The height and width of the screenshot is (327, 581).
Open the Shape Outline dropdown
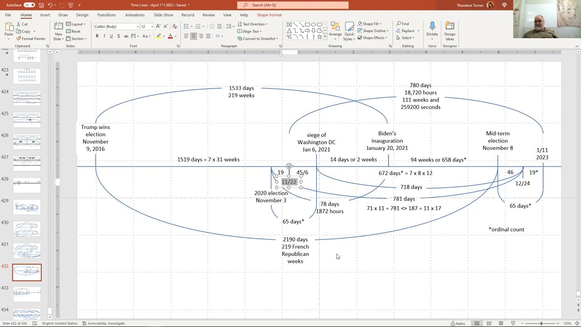[x=373, y=31]
